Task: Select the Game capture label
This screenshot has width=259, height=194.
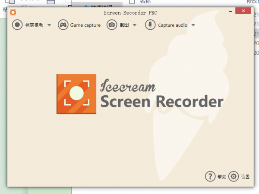Action: pos(85,25)
